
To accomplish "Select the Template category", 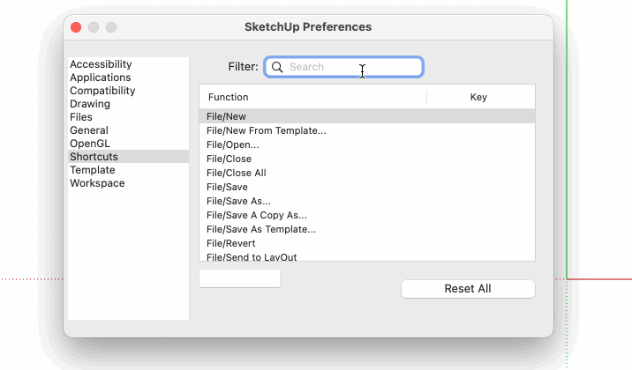I will click(x=93, y=170).
